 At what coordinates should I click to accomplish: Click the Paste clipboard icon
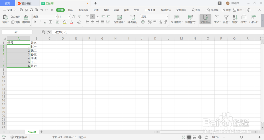click(5, 17)
